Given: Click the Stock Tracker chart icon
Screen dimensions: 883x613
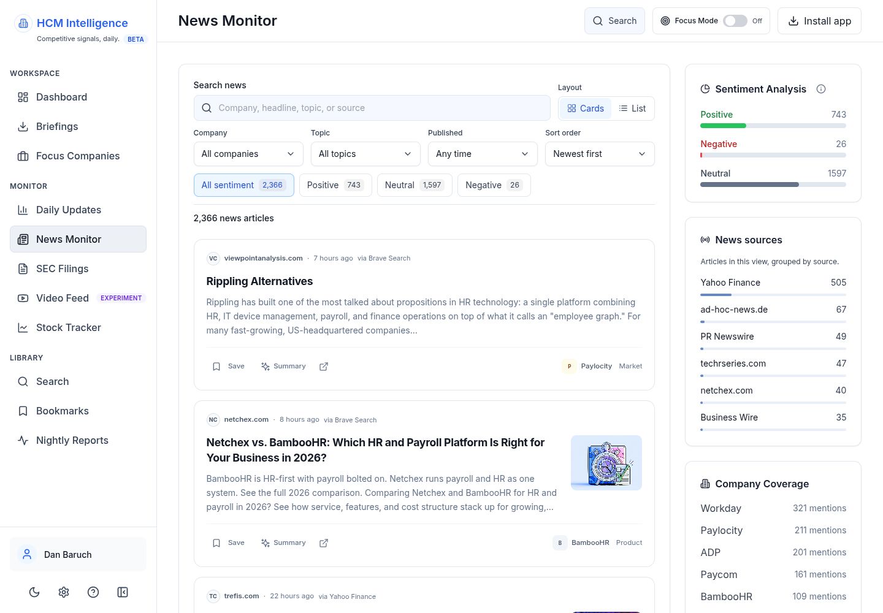Looking at the screenshot, I should [x=23, y=327].
